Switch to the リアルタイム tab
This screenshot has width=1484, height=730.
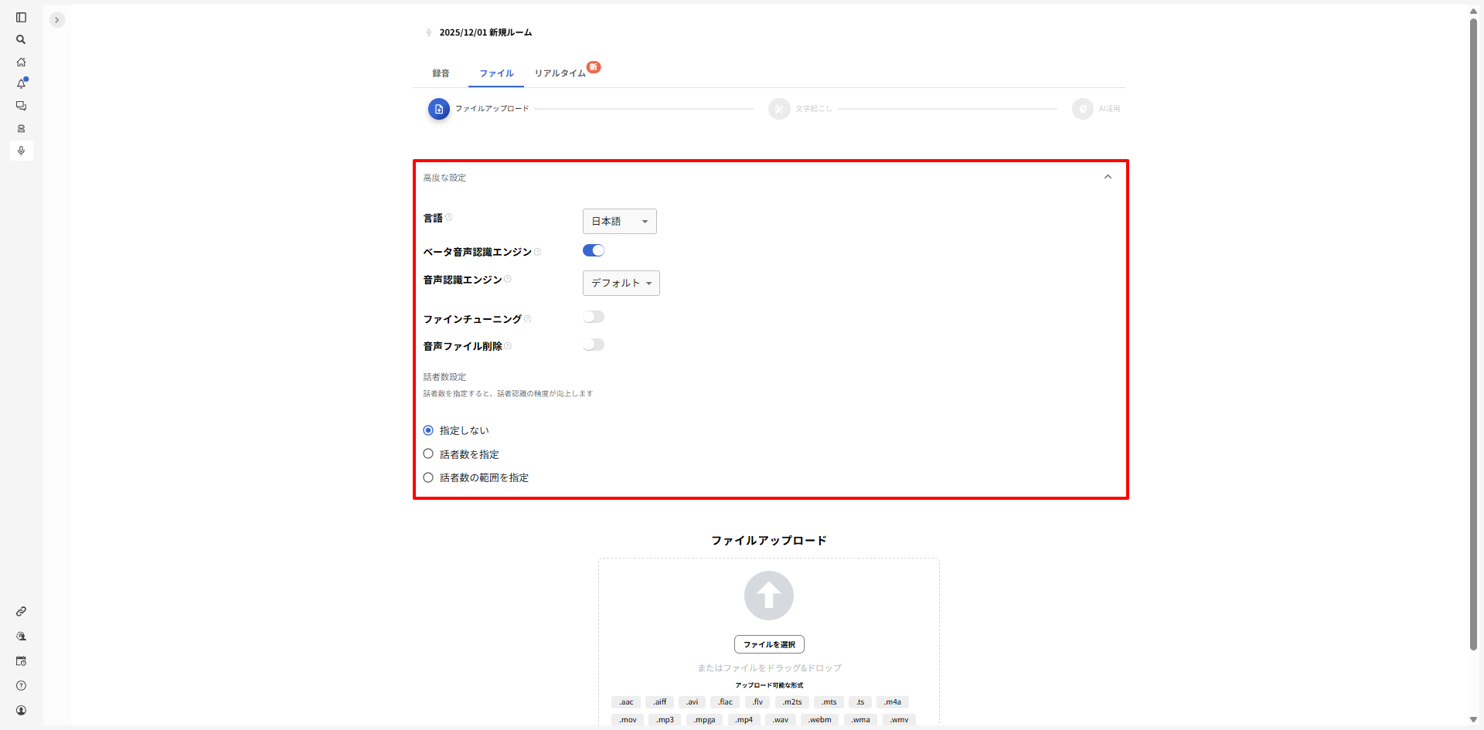[x=560, y=73]
